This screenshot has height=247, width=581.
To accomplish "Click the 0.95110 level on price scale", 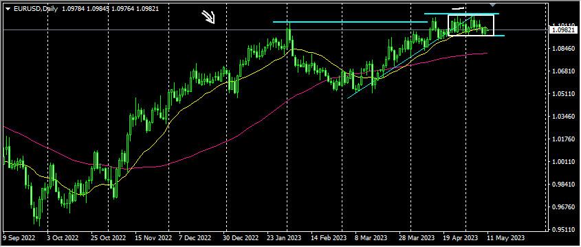I will point(560,230).
